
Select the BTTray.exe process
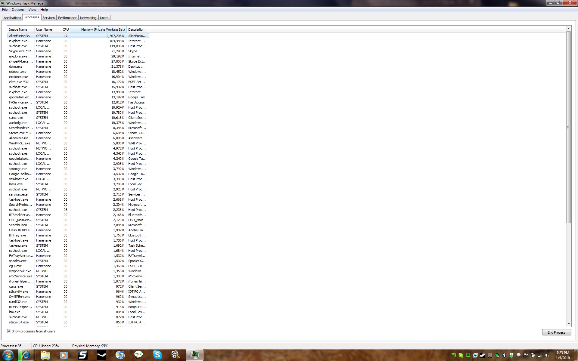click(78, 235)
